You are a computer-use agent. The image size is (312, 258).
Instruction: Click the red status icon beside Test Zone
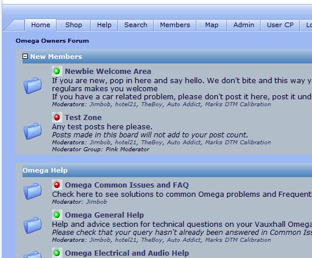(57, 117)
